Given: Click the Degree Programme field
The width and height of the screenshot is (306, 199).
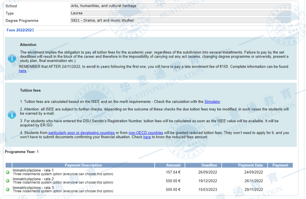Looking at the screenshot, I should (180, 20).
